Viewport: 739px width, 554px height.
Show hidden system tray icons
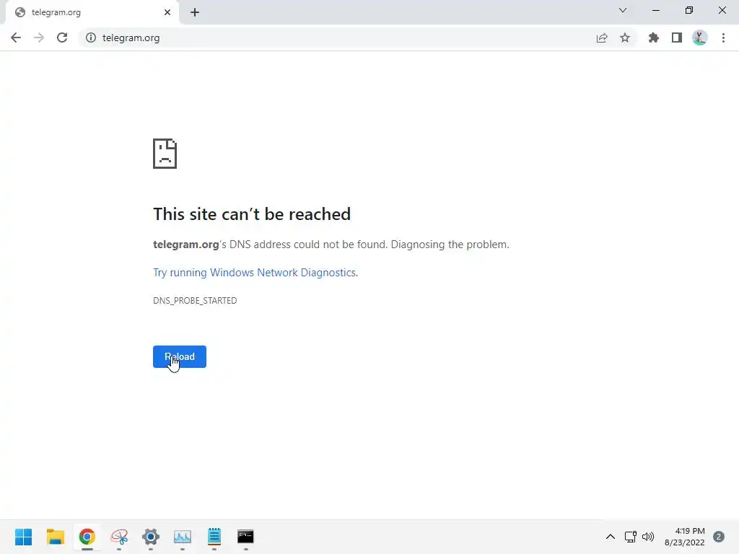click(611, 537)
